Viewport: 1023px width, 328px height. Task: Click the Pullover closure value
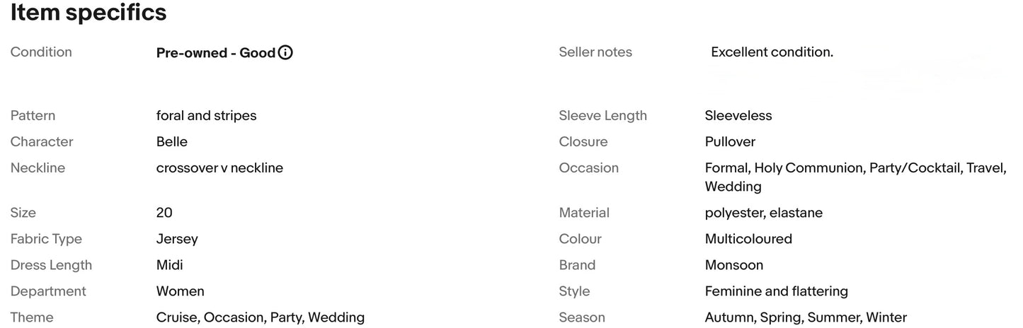[730, 141]
